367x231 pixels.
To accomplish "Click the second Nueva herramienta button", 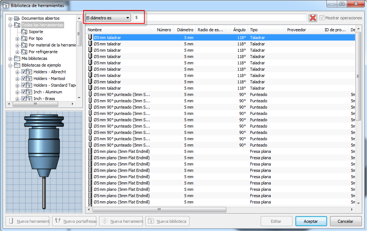I will coord(121,221).
